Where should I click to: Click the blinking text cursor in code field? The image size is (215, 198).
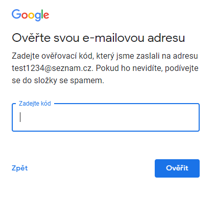coord(20,117)
